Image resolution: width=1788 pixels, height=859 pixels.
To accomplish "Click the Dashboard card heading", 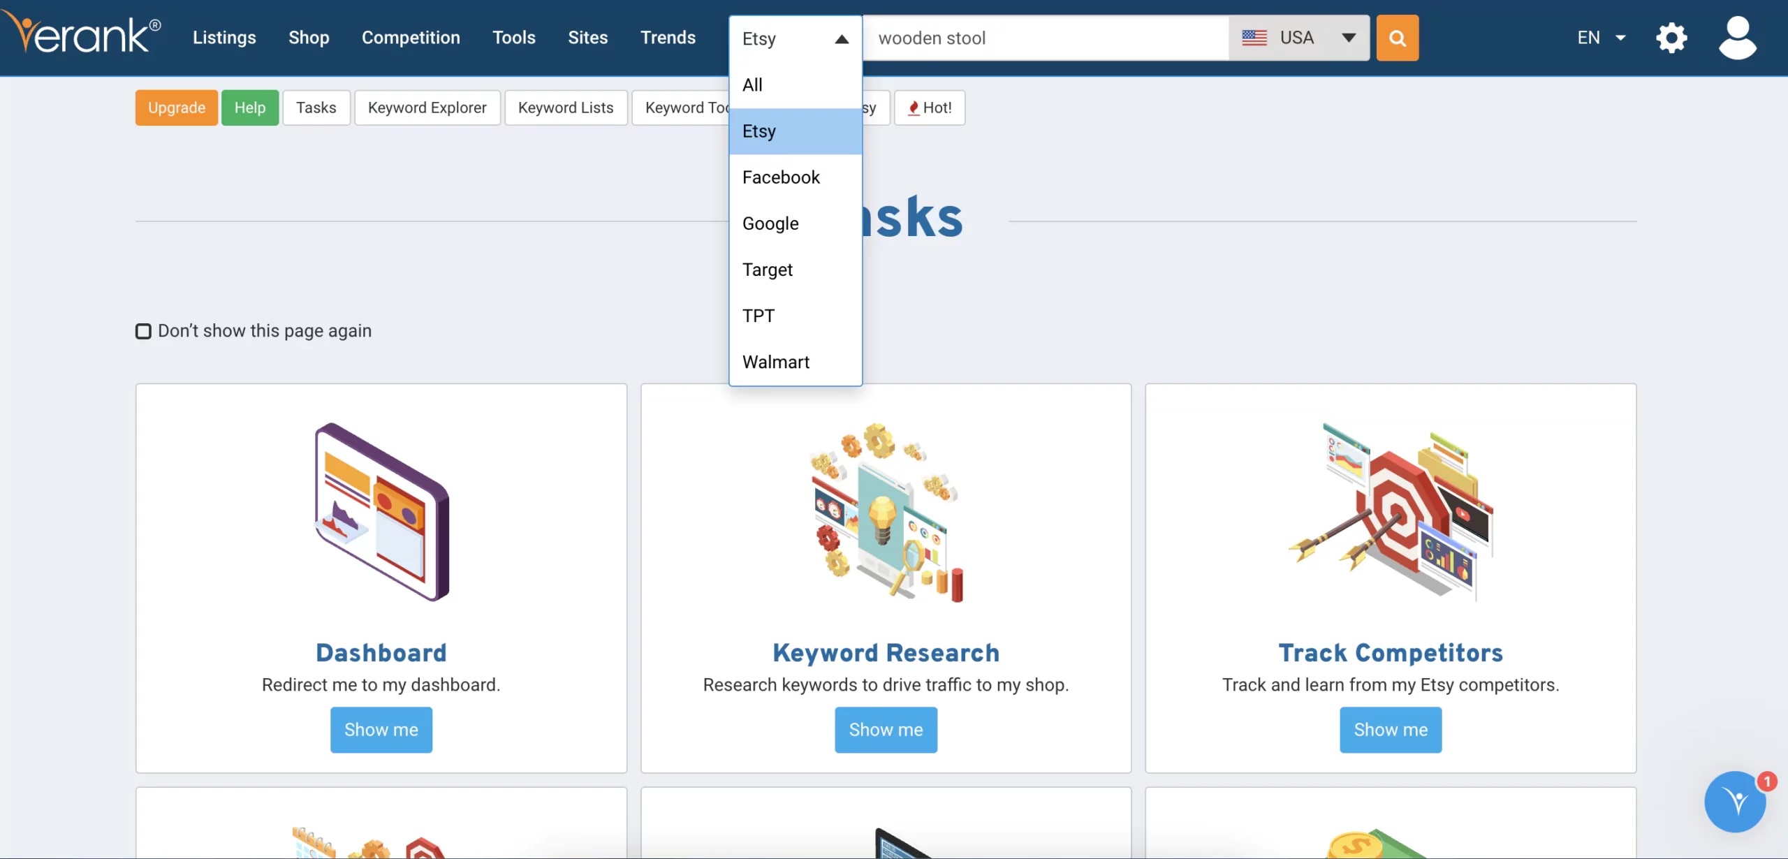I will (381, 653).
